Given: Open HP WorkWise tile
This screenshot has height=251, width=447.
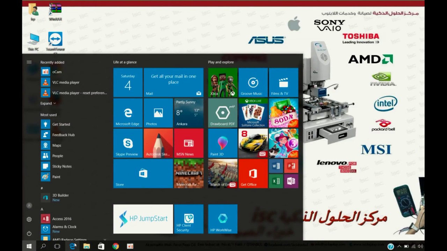Looking at the screenshot, I should (222, 219).
